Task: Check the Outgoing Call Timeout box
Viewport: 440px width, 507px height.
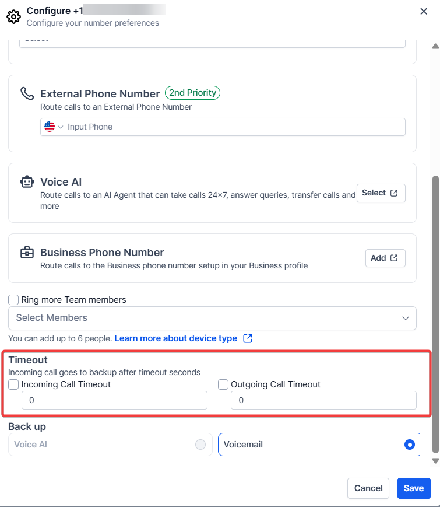Action: 223,384
